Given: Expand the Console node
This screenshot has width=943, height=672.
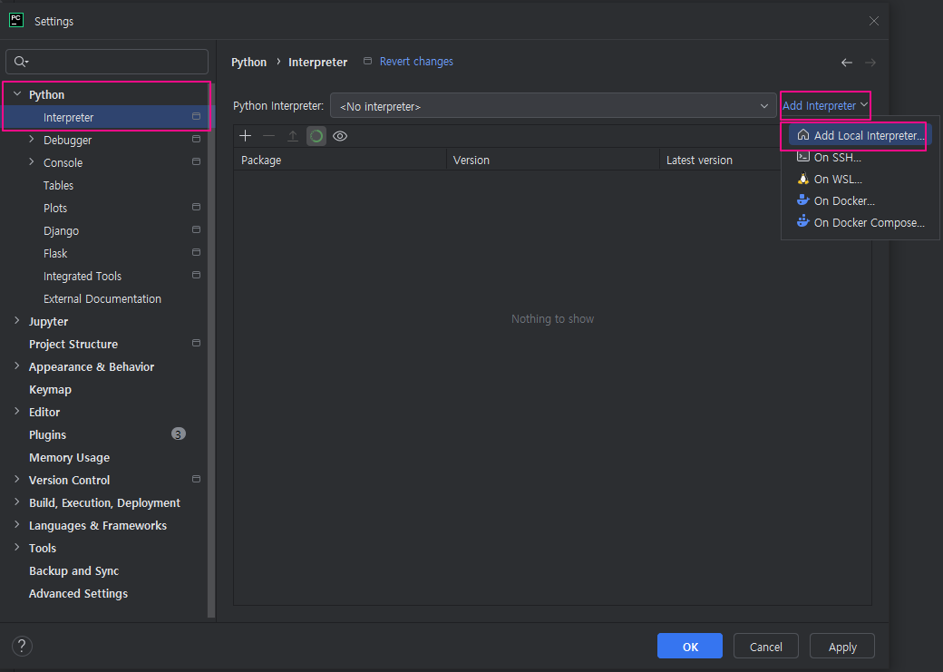Looking at the screenshot, I should pyautogui.click(x=32, y=161).
